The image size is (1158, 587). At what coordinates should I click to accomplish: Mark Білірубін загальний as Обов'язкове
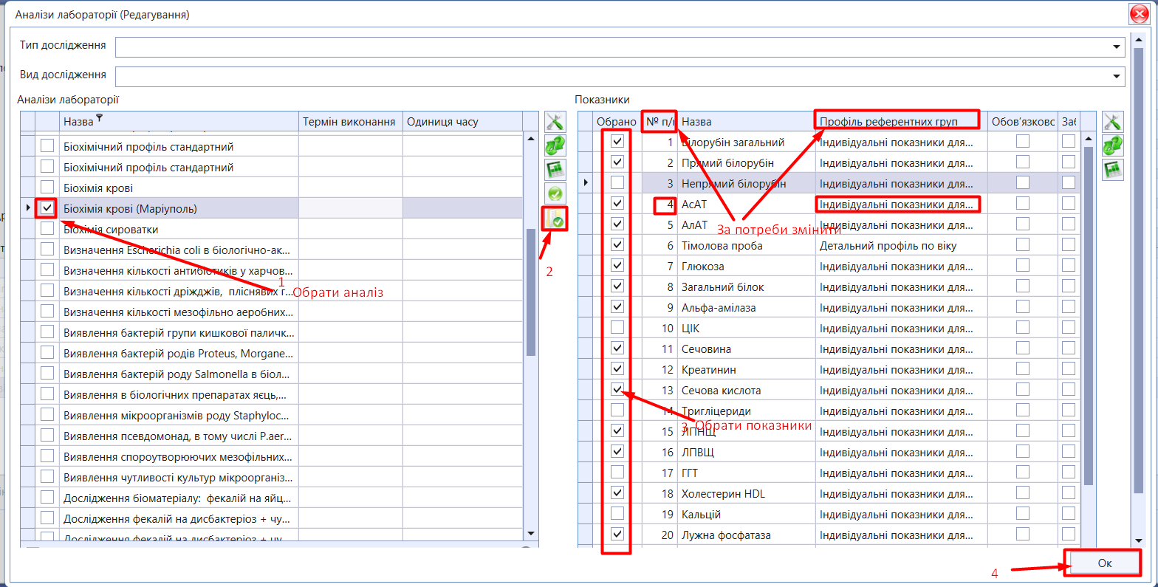coord(1023,141)
